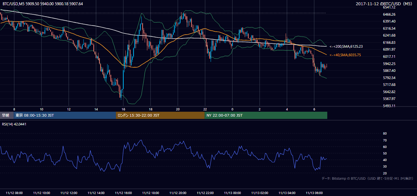Click the hour label 18 on price chart axis
The width and height of the screenshot is (417, 196).
point(150,109)
